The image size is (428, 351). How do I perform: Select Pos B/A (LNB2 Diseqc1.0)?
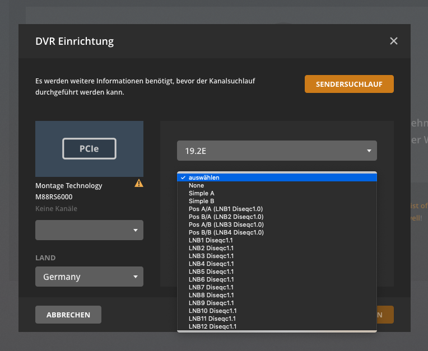coord(277,217)
